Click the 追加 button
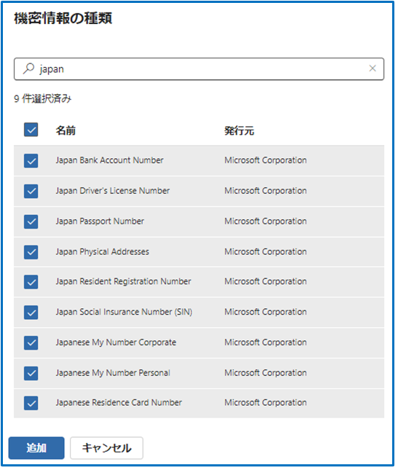This screenshot has height=467, width=395. (x=36, y=448)
